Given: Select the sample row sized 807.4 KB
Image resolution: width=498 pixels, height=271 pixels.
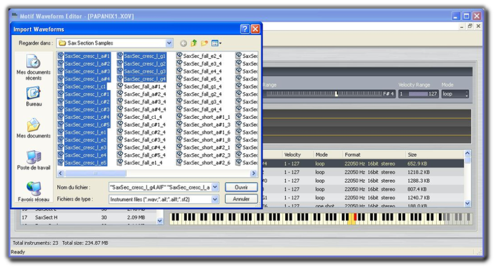Looking at the screenshot, I should [363, 189].
